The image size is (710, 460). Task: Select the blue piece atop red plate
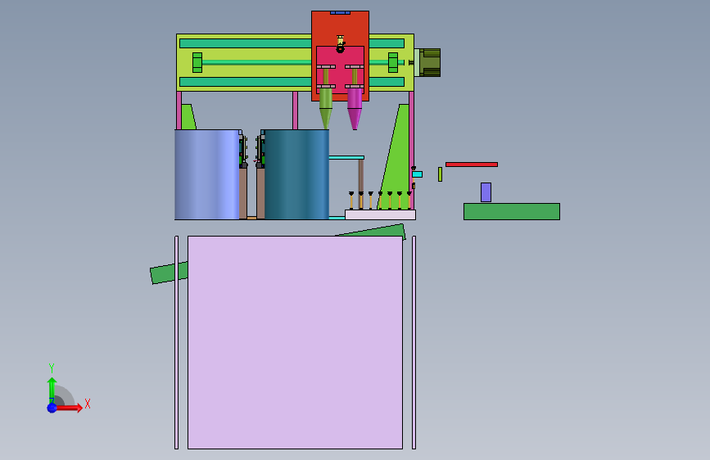pos(340,12)
